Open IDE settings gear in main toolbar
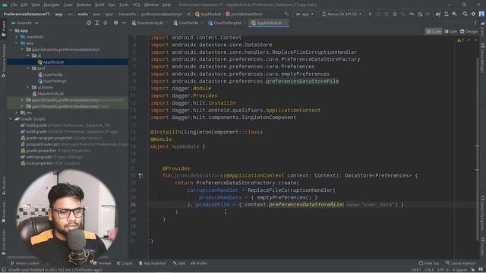The image size is (486, 273). [x=473, y=14]
